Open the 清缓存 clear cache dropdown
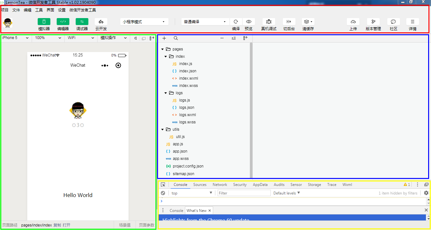The height and width of the screenshot is (230, 431). (x=308, y=22)
